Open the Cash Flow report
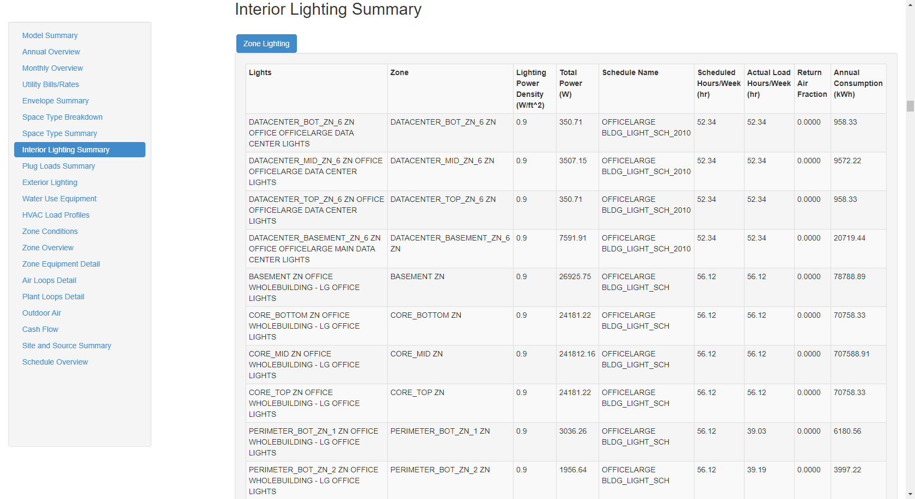This screenshot has height=499, width=915. 40,329
